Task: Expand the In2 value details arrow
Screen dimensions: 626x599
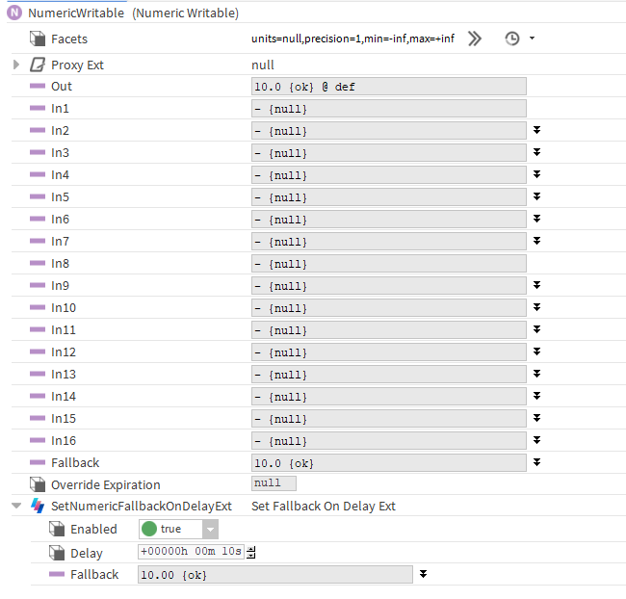Action: [x=536, y=130]
